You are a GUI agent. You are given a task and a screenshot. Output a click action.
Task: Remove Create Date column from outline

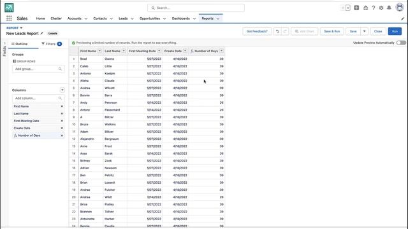pos(62,128)
